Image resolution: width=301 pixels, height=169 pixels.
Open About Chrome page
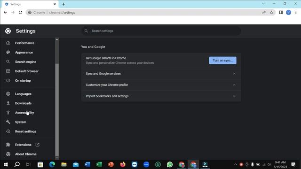26,154
